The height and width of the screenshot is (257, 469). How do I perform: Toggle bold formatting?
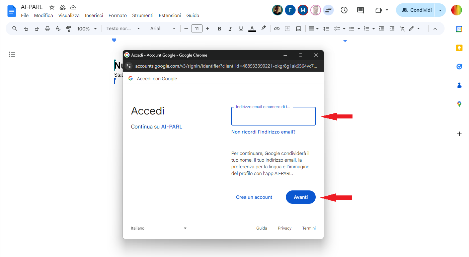click(220, 29)
